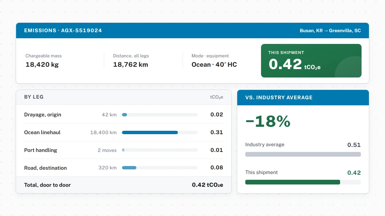Select the Port handling row label
The height and width of the screenshot is (216, 385).
pyautogui.click(x=41, y=150)
